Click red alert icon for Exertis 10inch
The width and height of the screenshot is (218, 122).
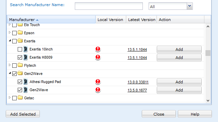tap(98, 49)
